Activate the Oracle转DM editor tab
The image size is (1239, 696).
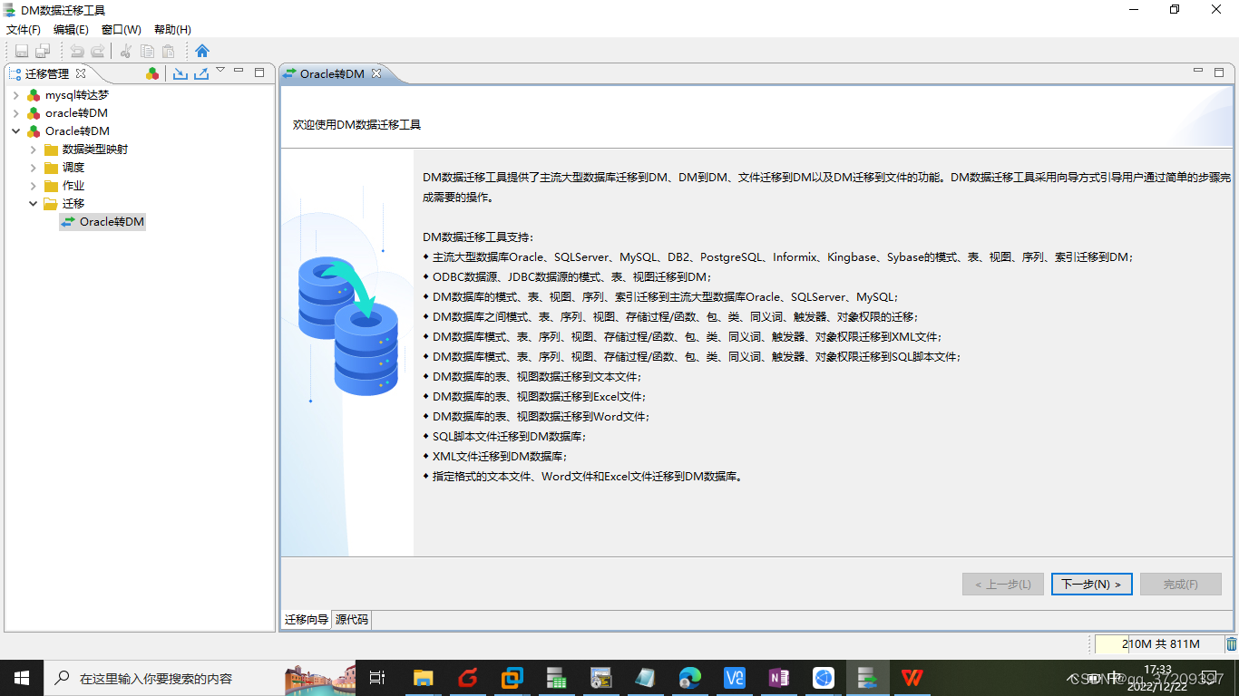[x=332, y=73]
